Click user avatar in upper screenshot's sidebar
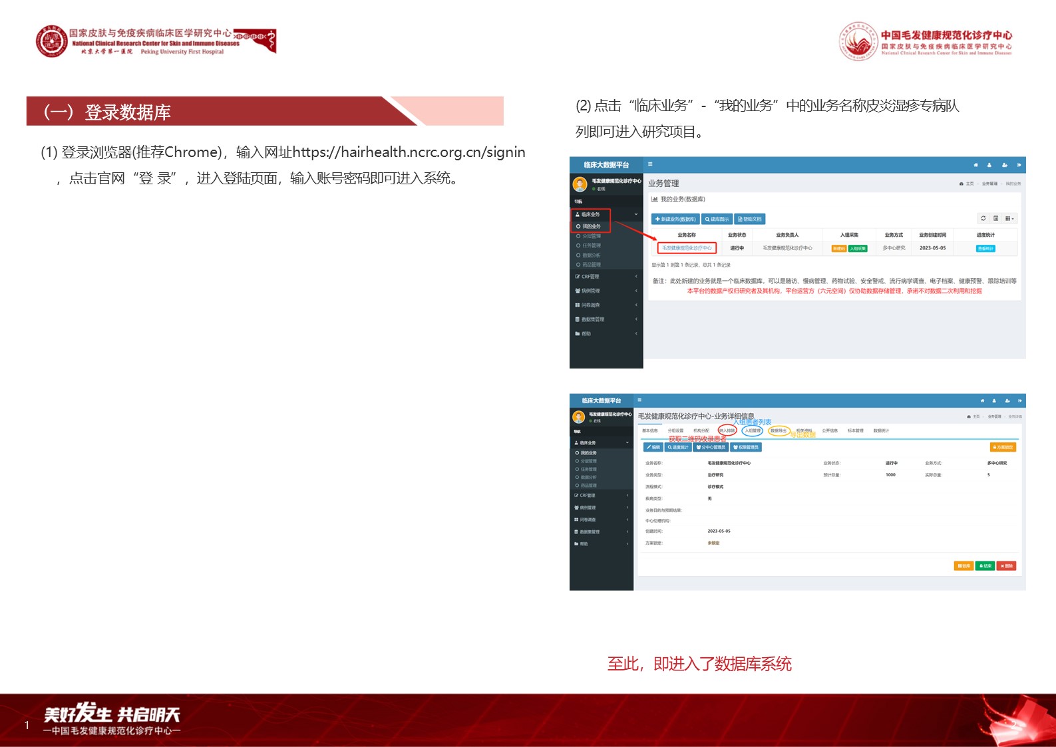1056x747 pixels. coord(580,184)
